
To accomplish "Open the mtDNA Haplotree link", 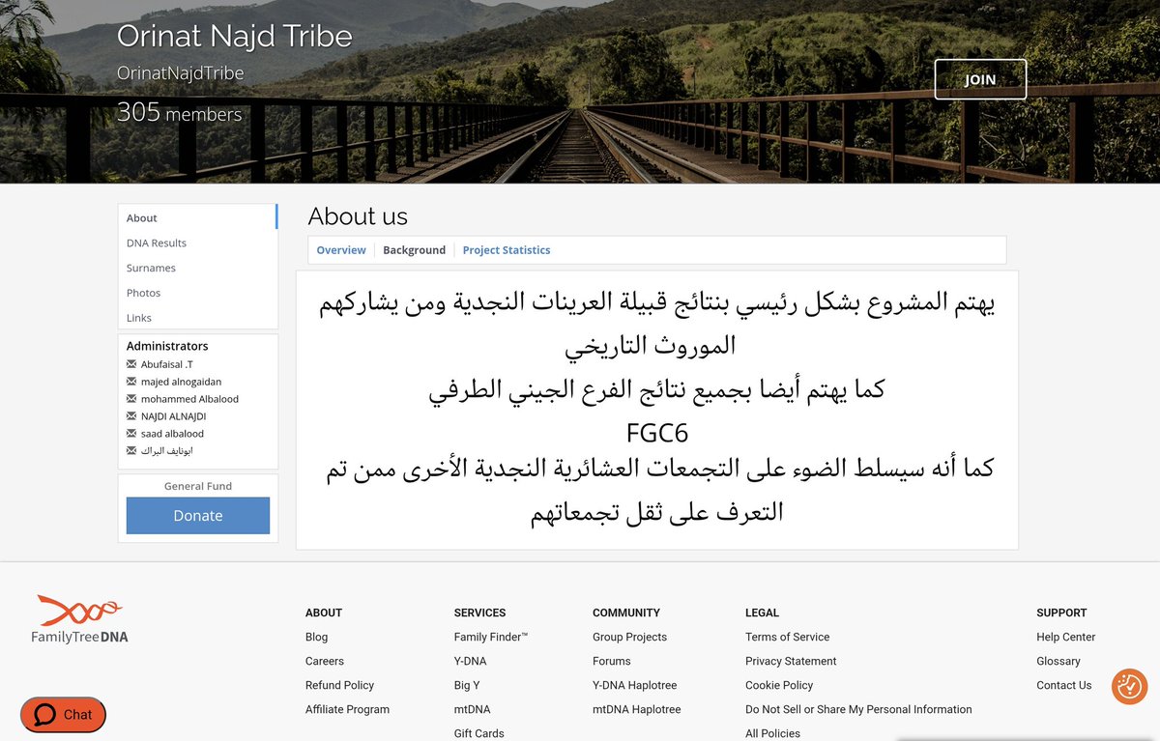I will point(637,710).
